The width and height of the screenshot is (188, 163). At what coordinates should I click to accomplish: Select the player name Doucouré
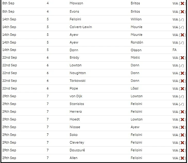[x=77, y=150]
